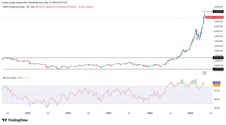
Task: Click the purple lightning flash icon
Action: (205, 73)
